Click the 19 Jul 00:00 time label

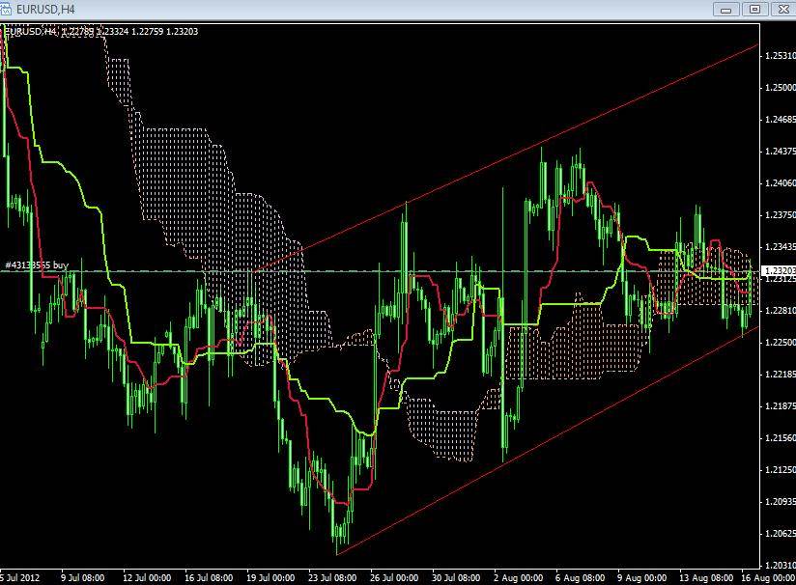click(270, 578)
